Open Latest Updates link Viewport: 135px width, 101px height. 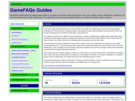[x=16, y=32]
